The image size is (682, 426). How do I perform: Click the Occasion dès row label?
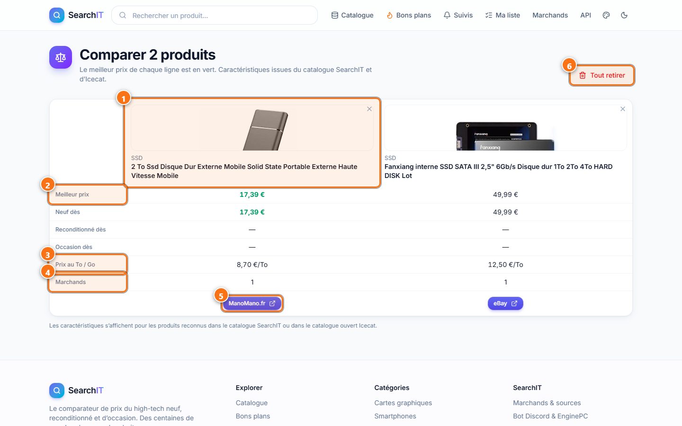[74, 247]
